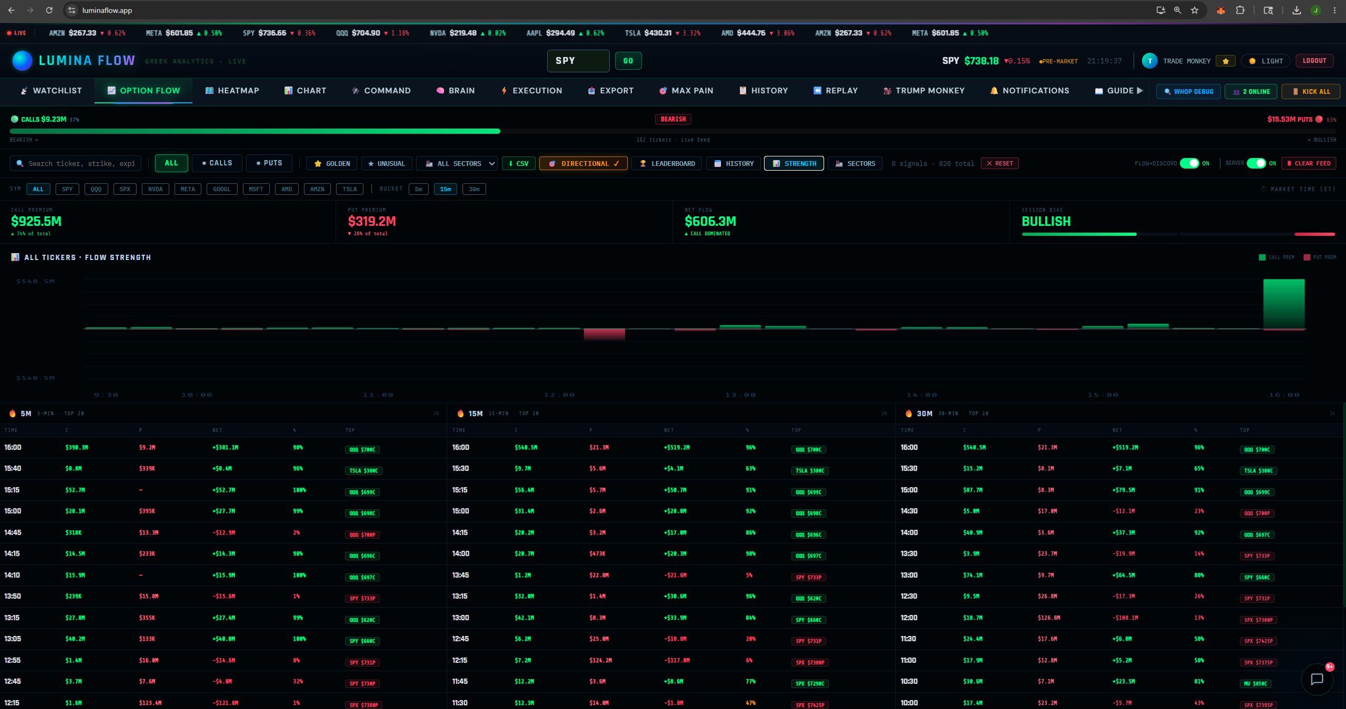Screen dimensions: 1346x709
Task: Open the Trump Monkey tab
Action: pos(924,90)
